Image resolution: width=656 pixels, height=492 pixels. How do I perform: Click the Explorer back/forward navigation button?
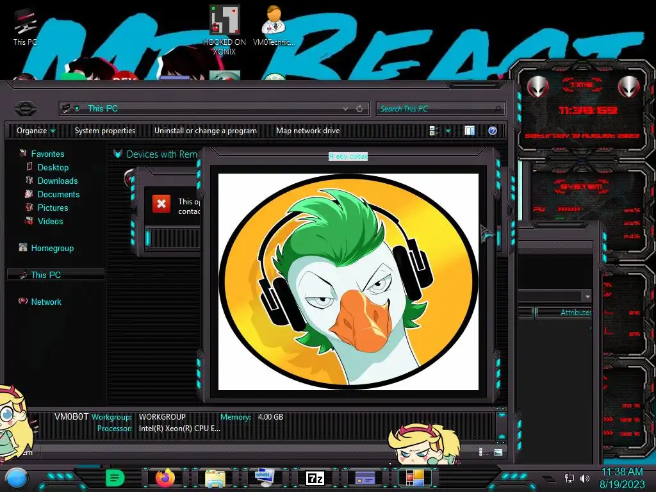coord(26,109)
